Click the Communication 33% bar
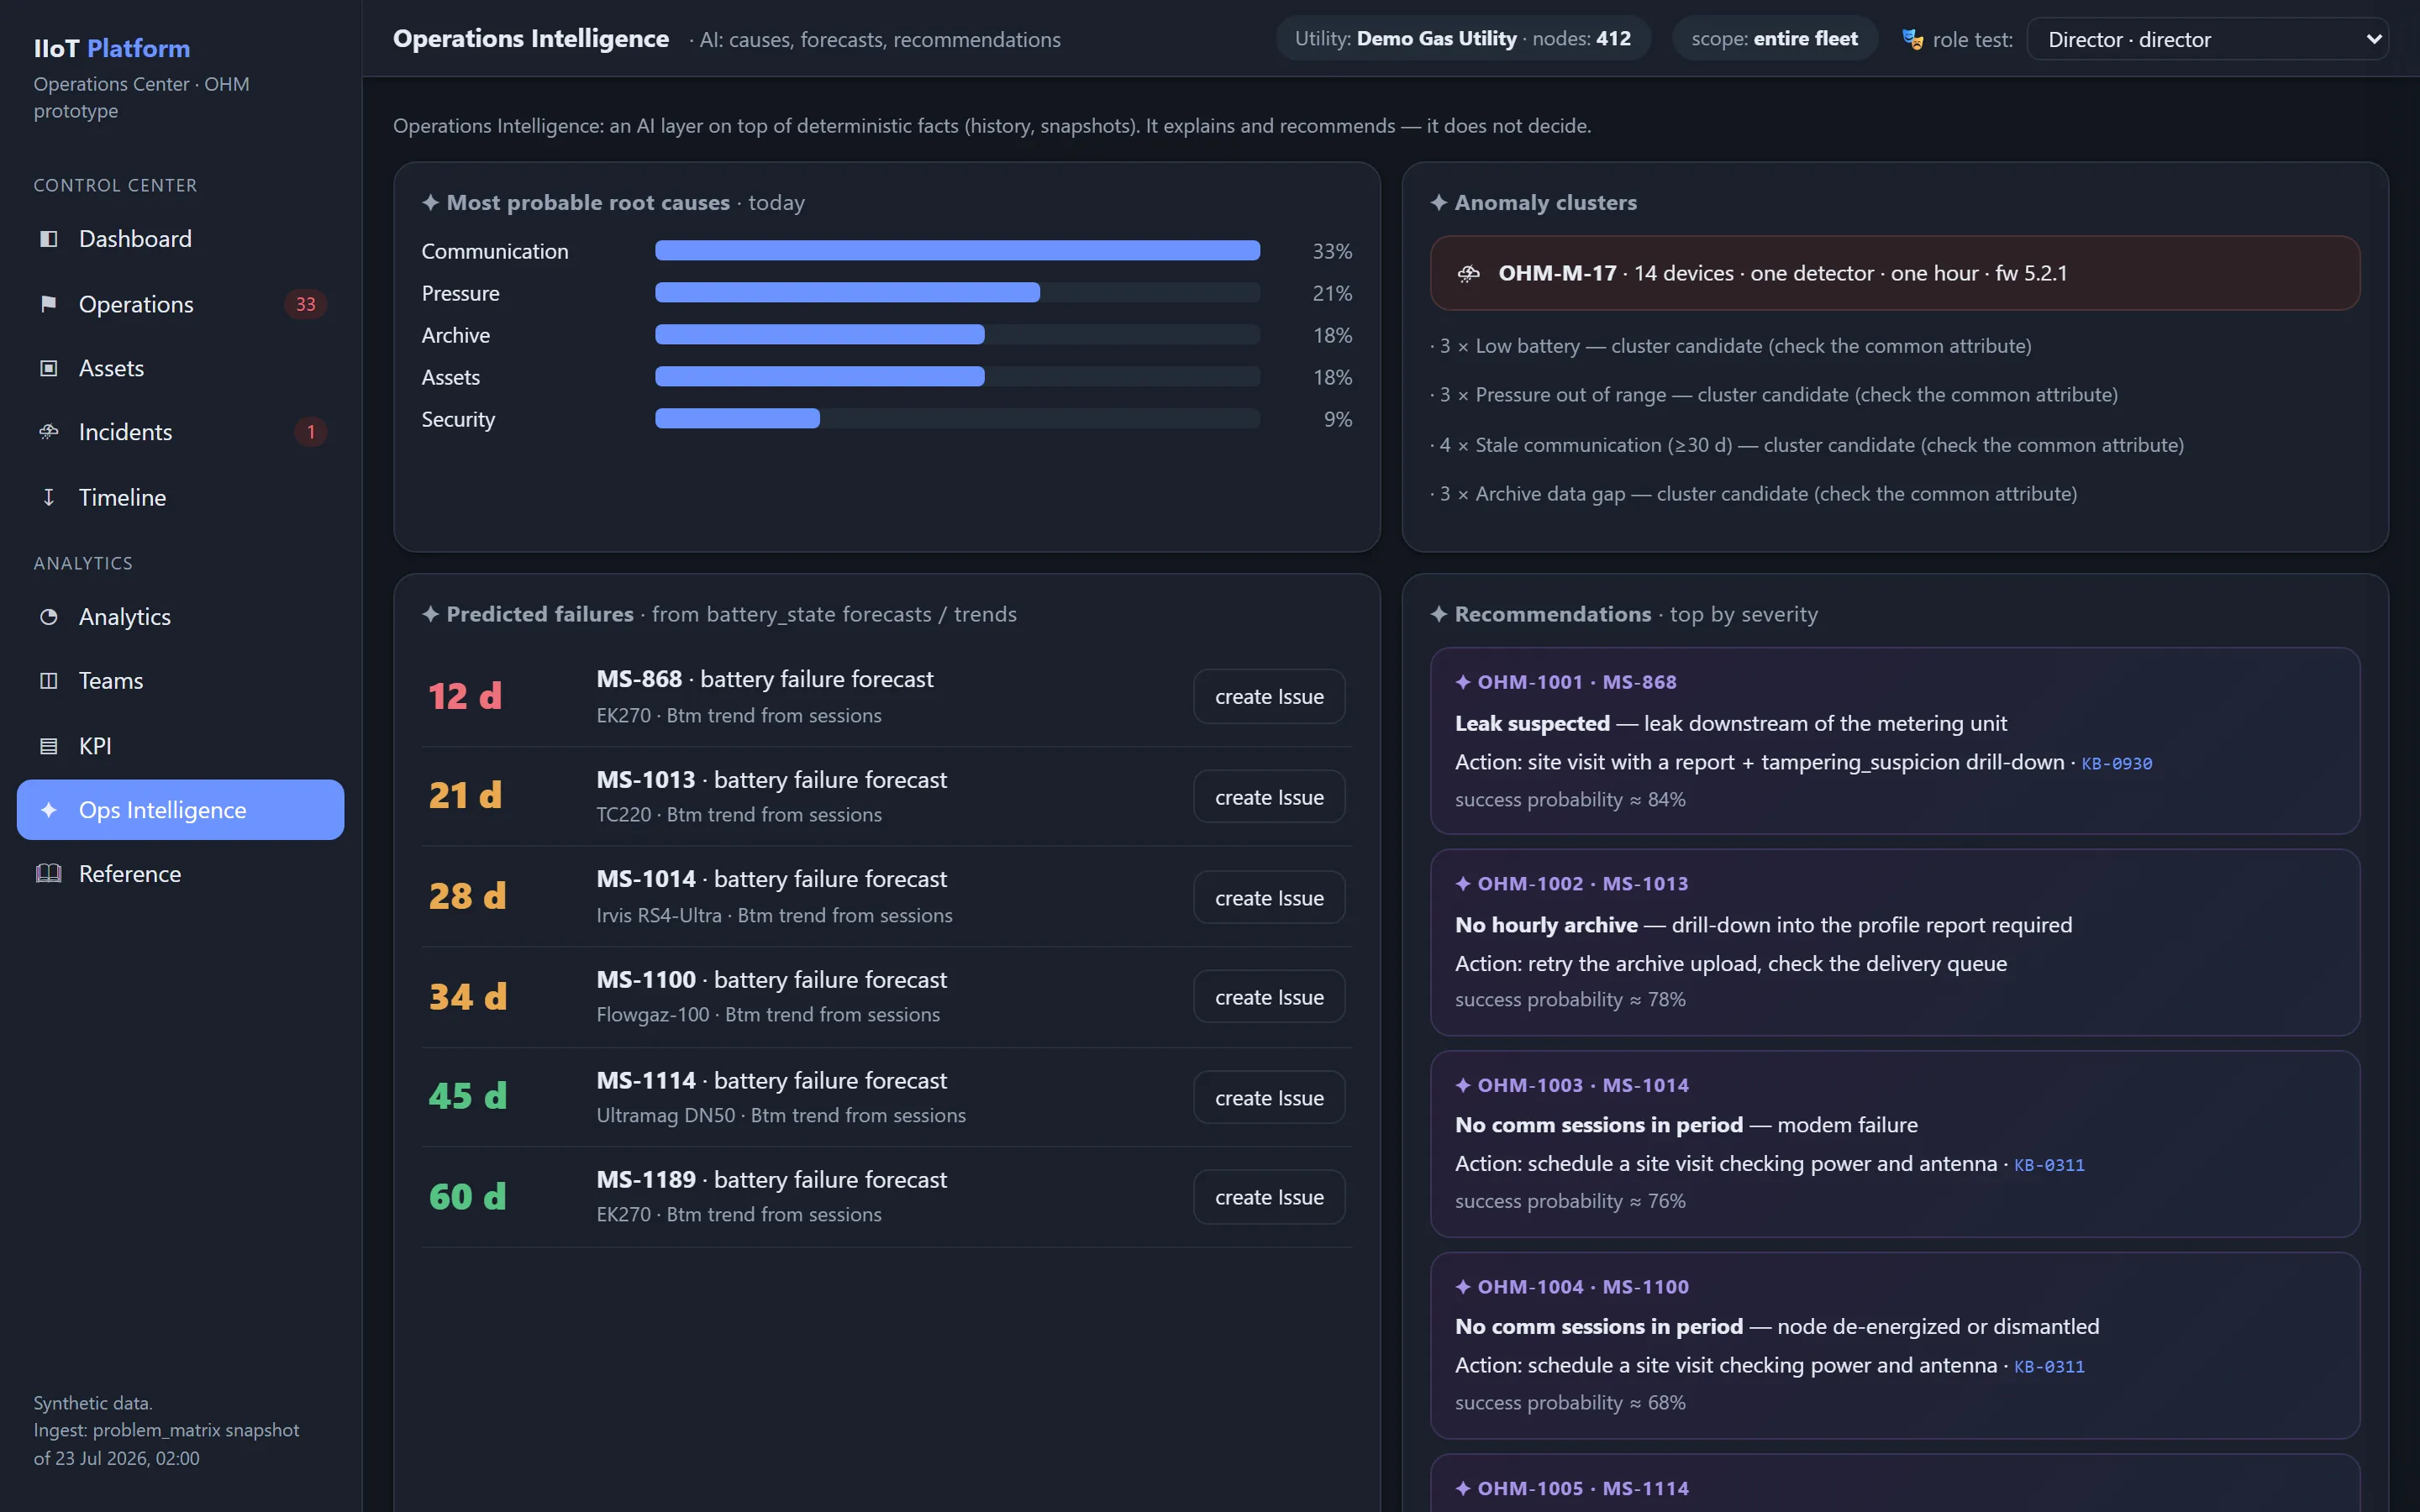The width and height of the screenshot is (2420, 1512). pos(957,251)
